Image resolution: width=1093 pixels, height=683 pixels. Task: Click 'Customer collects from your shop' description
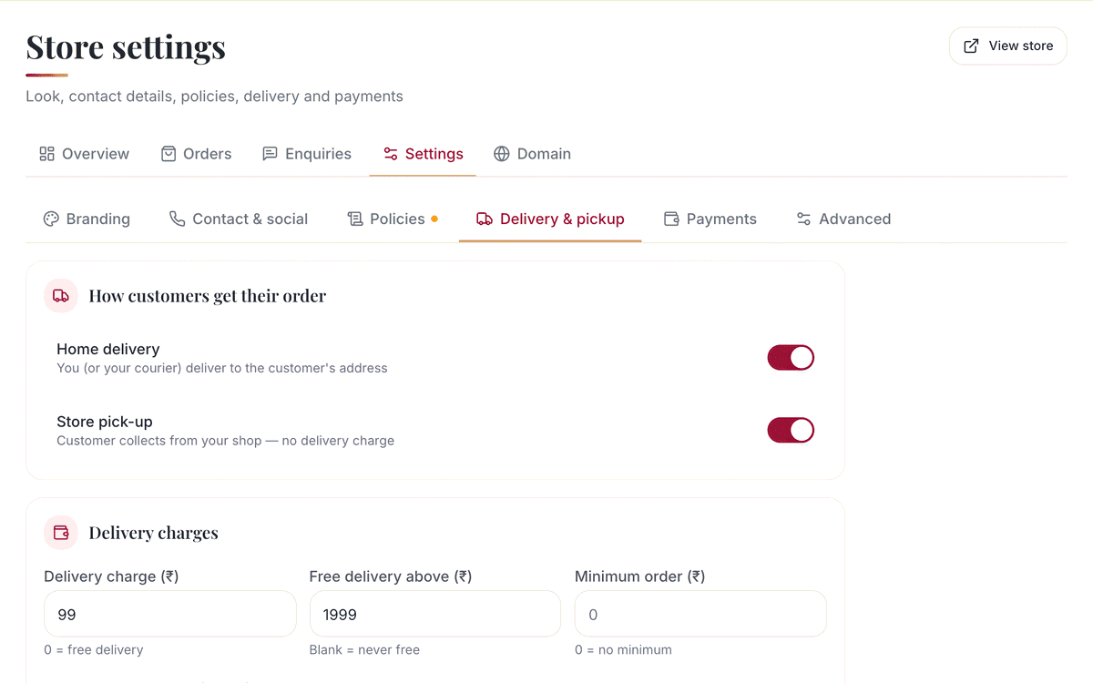click(x=226, y=441)
